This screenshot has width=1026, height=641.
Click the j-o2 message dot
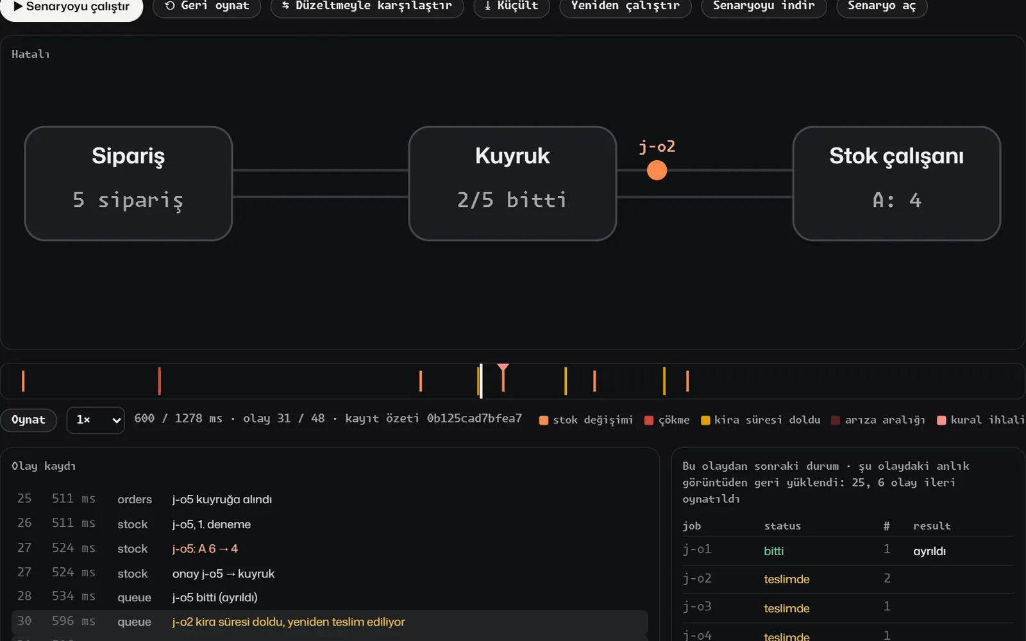click(x=657, y=171)
